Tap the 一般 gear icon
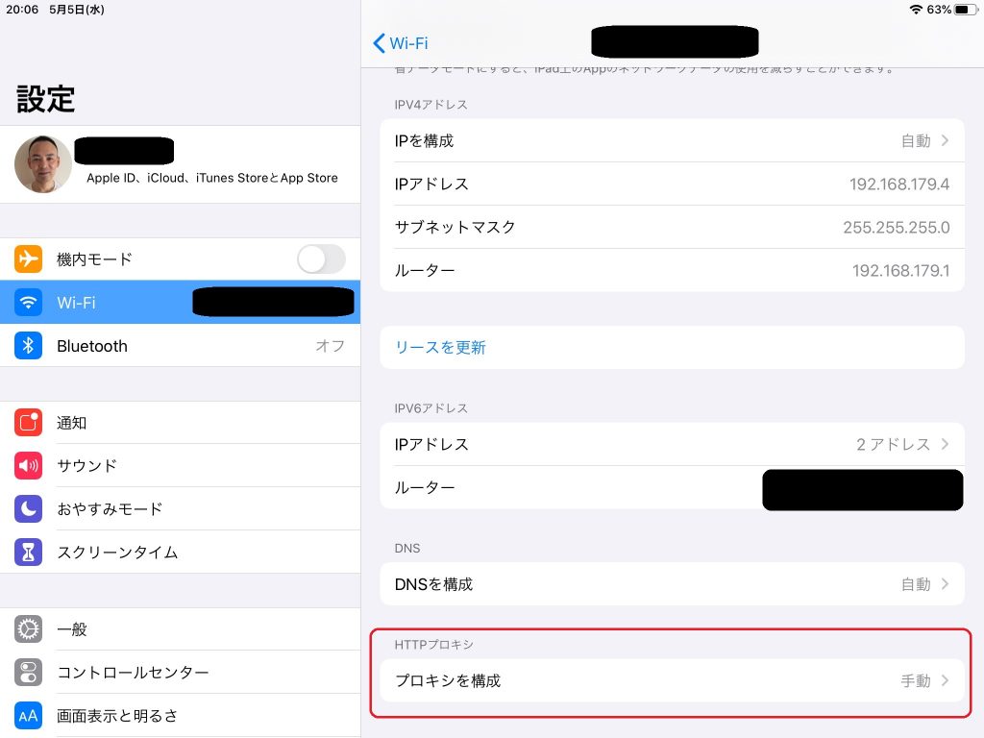 [29, 629]
